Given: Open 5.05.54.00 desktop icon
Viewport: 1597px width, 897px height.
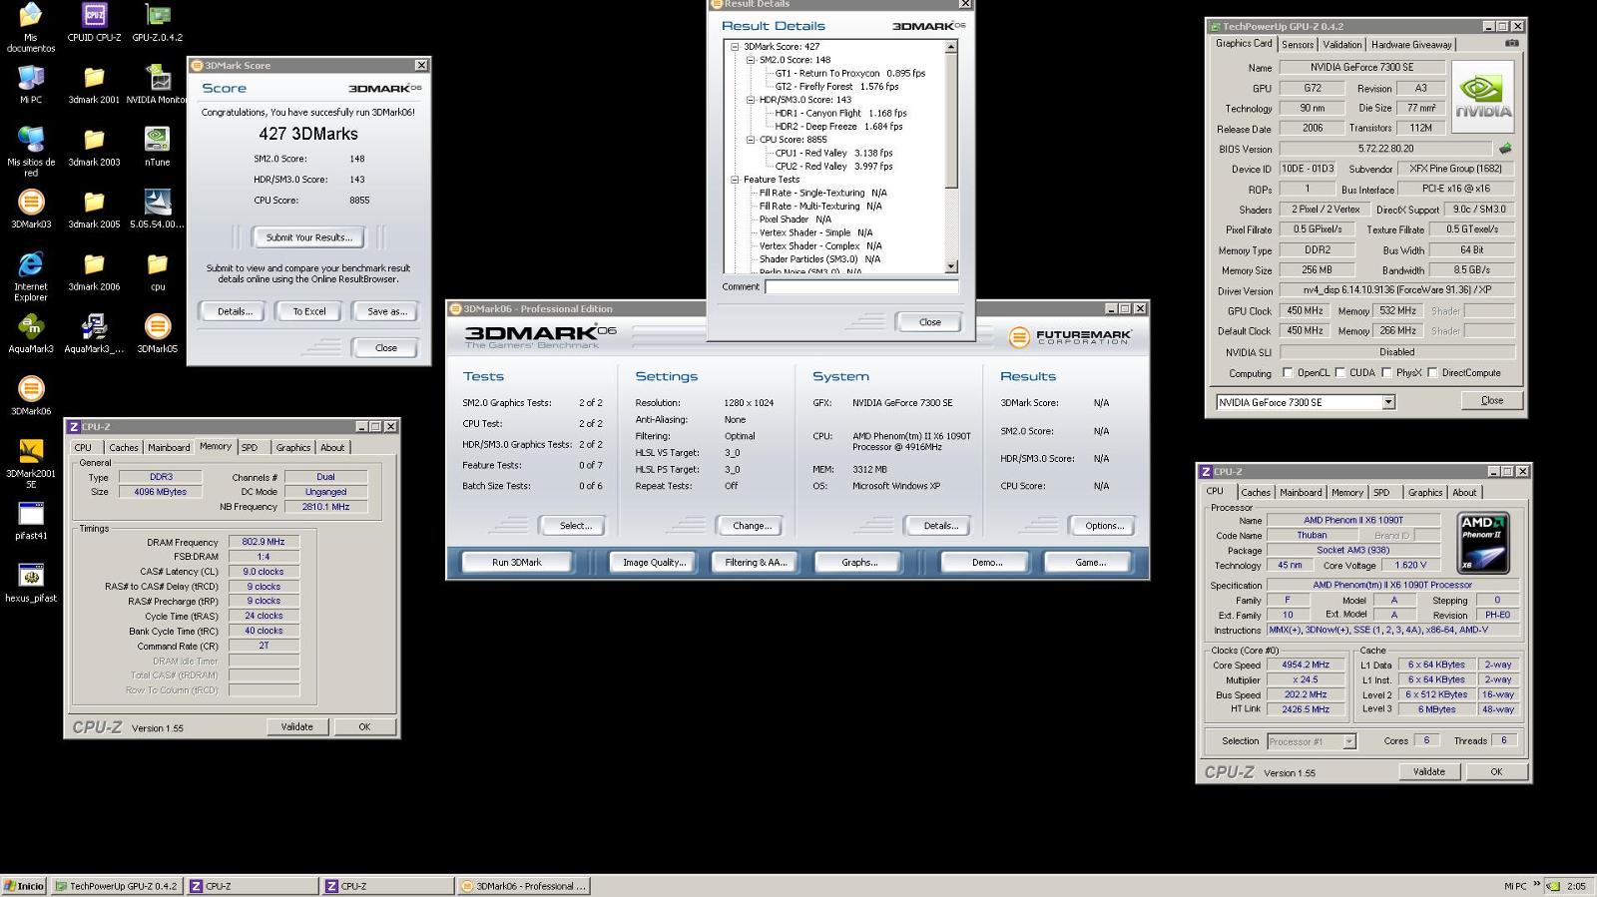Looking at the screenshot, I should coord(158,209).
